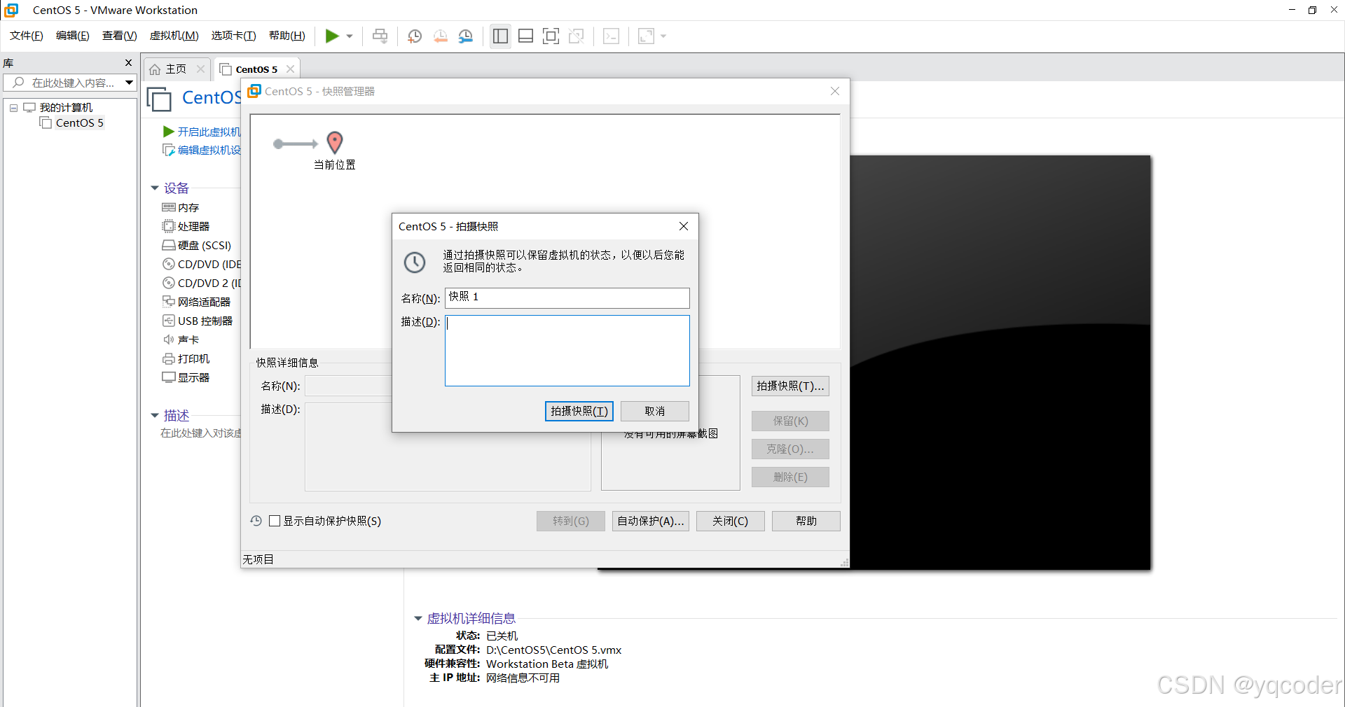The width and height of the screenshot is (1345, 707).
Task: Select the CD/DVD (IDE) device entry
Action: point(202,265)
